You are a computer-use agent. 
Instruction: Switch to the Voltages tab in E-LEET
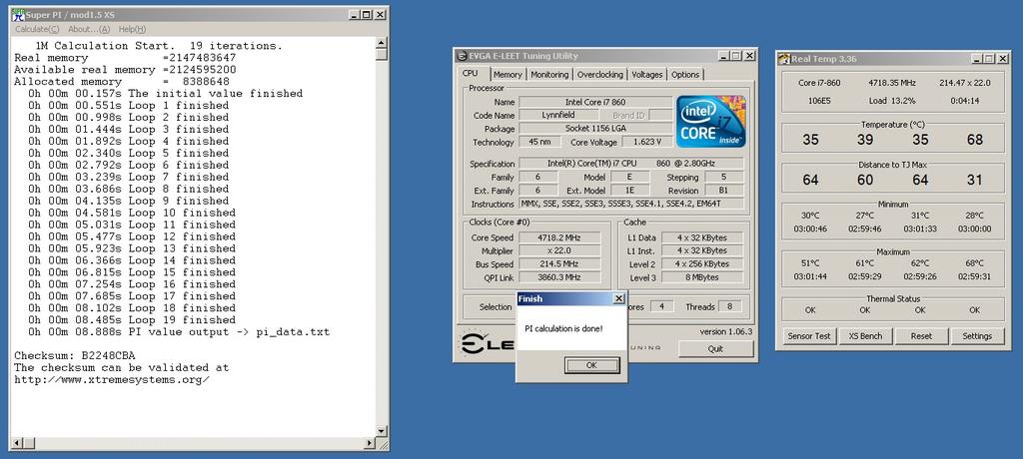[647, 74]
